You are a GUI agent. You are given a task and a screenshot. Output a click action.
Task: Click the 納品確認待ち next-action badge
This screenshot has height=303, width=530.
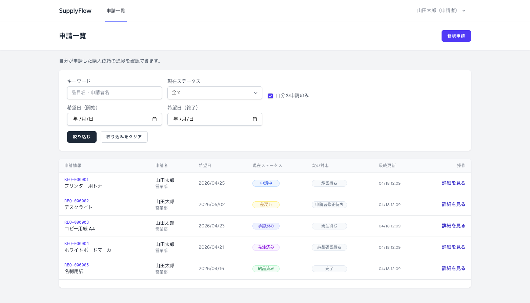329,247
